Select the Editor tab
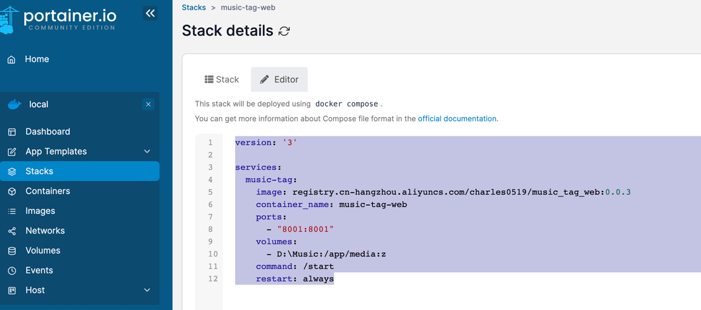The image size is (701, 310). pyautogui.click(x=279, y=79)
